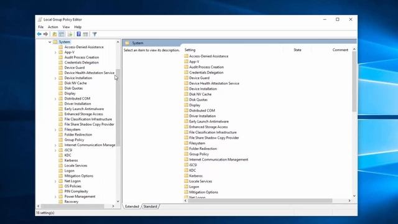Select Mitigation Options in left tree
Image resolution: width=398 pixels, height=224 pixels.
pyautogui.click(x=79, y=175)
